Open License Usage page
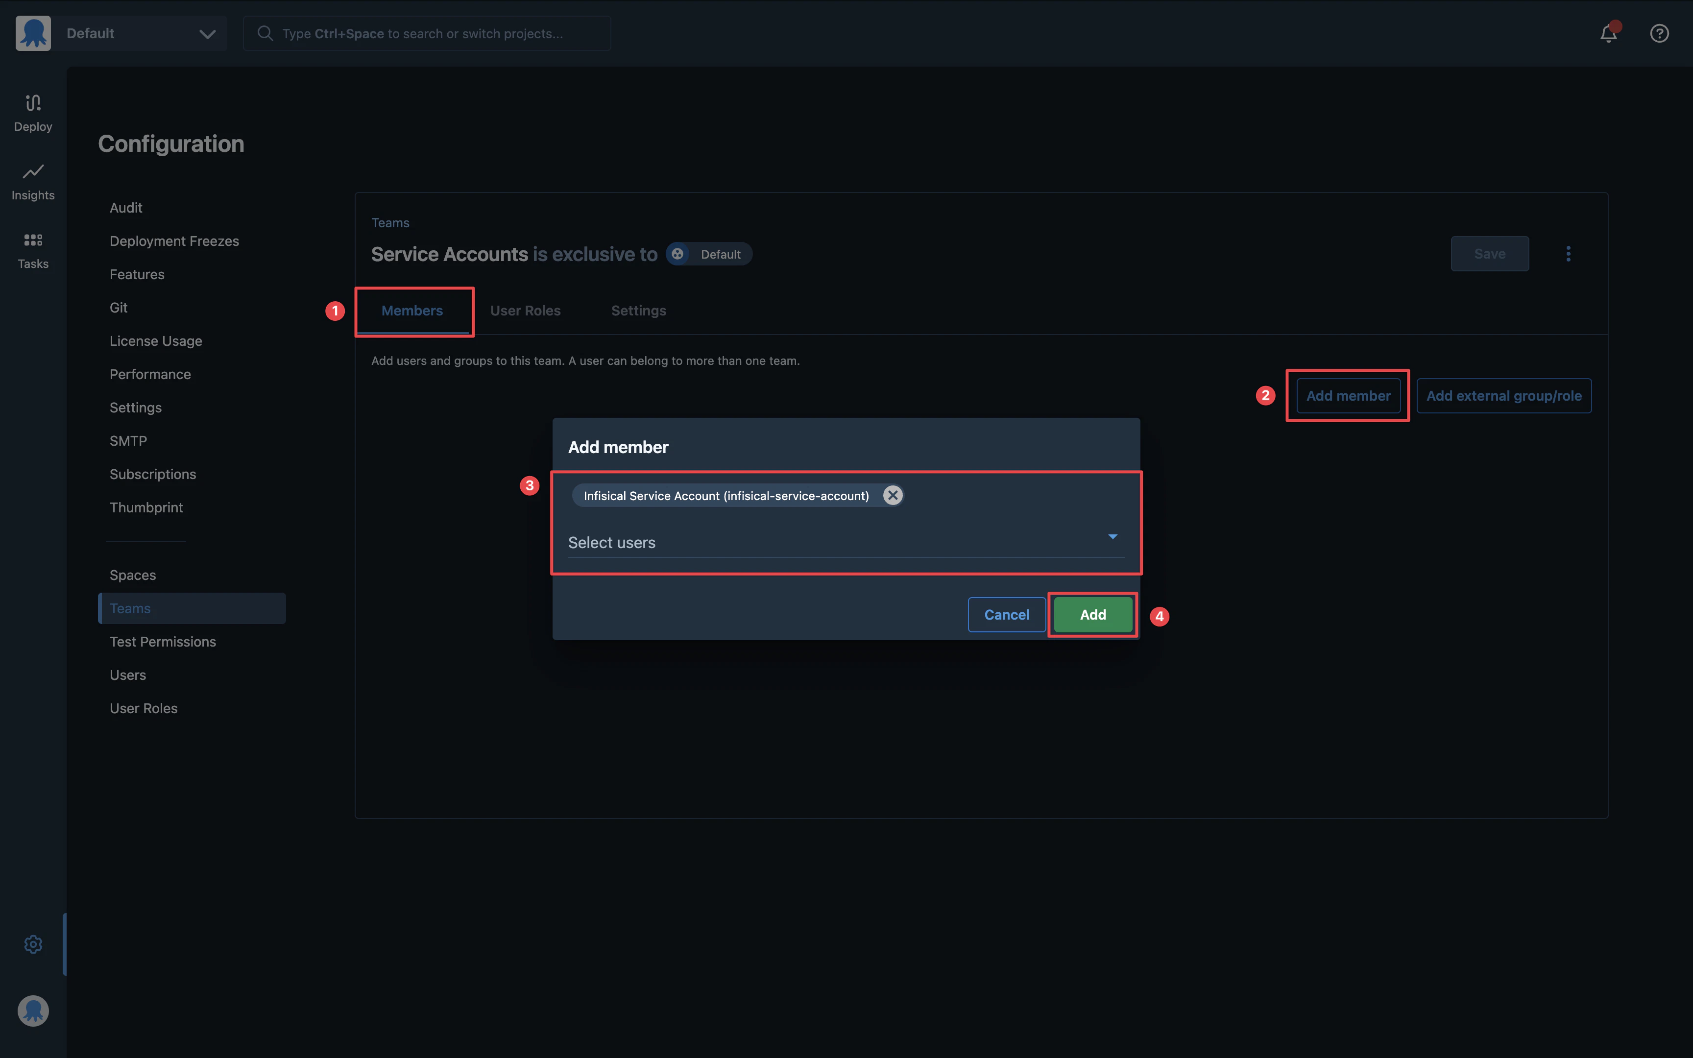The width and height of the screenshot is (1693, 1058). pos(156,341)
